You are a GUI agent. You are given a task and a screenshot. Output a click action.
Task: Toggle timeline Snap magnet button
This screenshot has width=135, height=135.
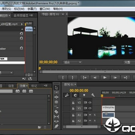(x=75, y=95)
